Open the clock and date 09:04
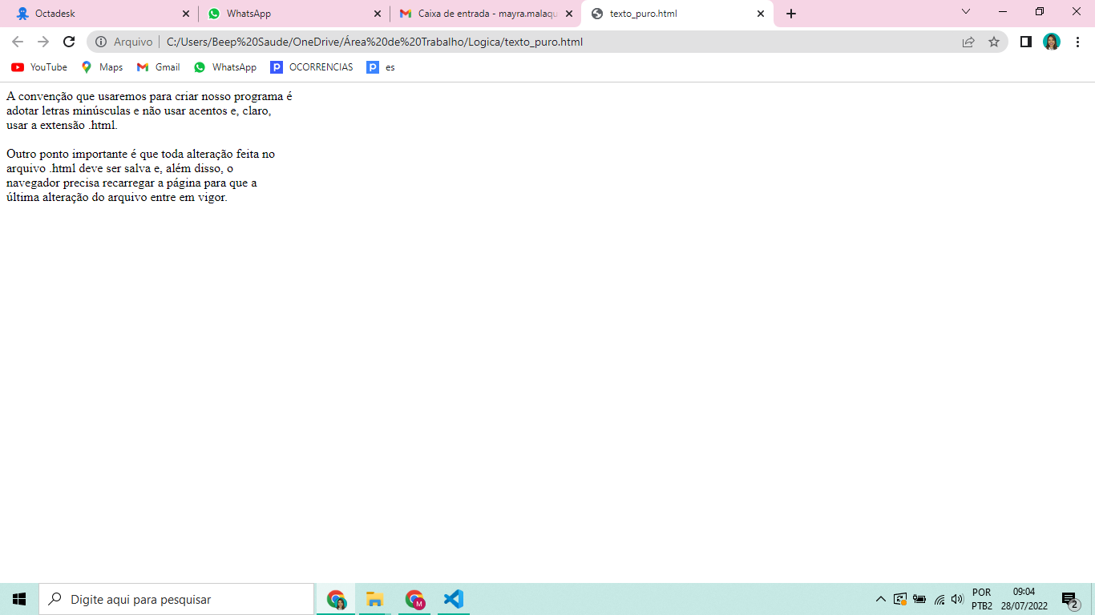 pyautogui.click(x=1024, y=599)
